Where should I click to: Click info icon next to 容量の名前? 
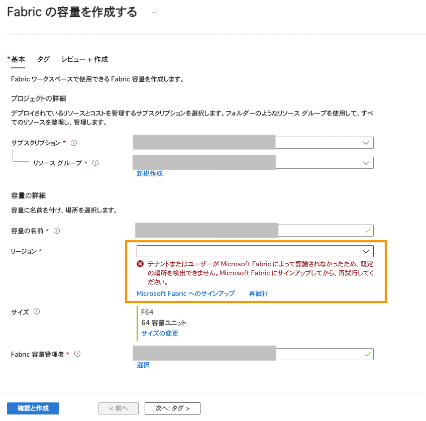coord(57,231)
